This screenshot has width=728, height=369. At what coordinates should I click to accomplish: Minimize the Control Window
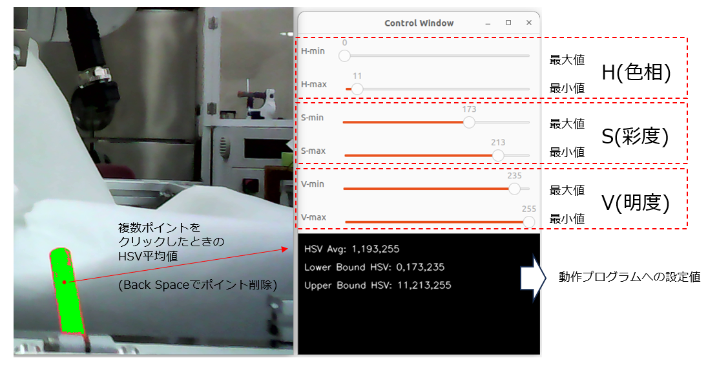tap(488, 23)
